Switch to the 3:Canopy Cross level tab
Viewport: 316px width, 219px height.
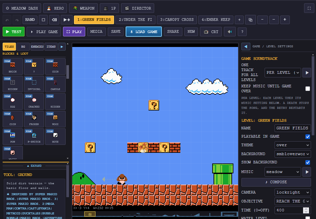point(177,20)
